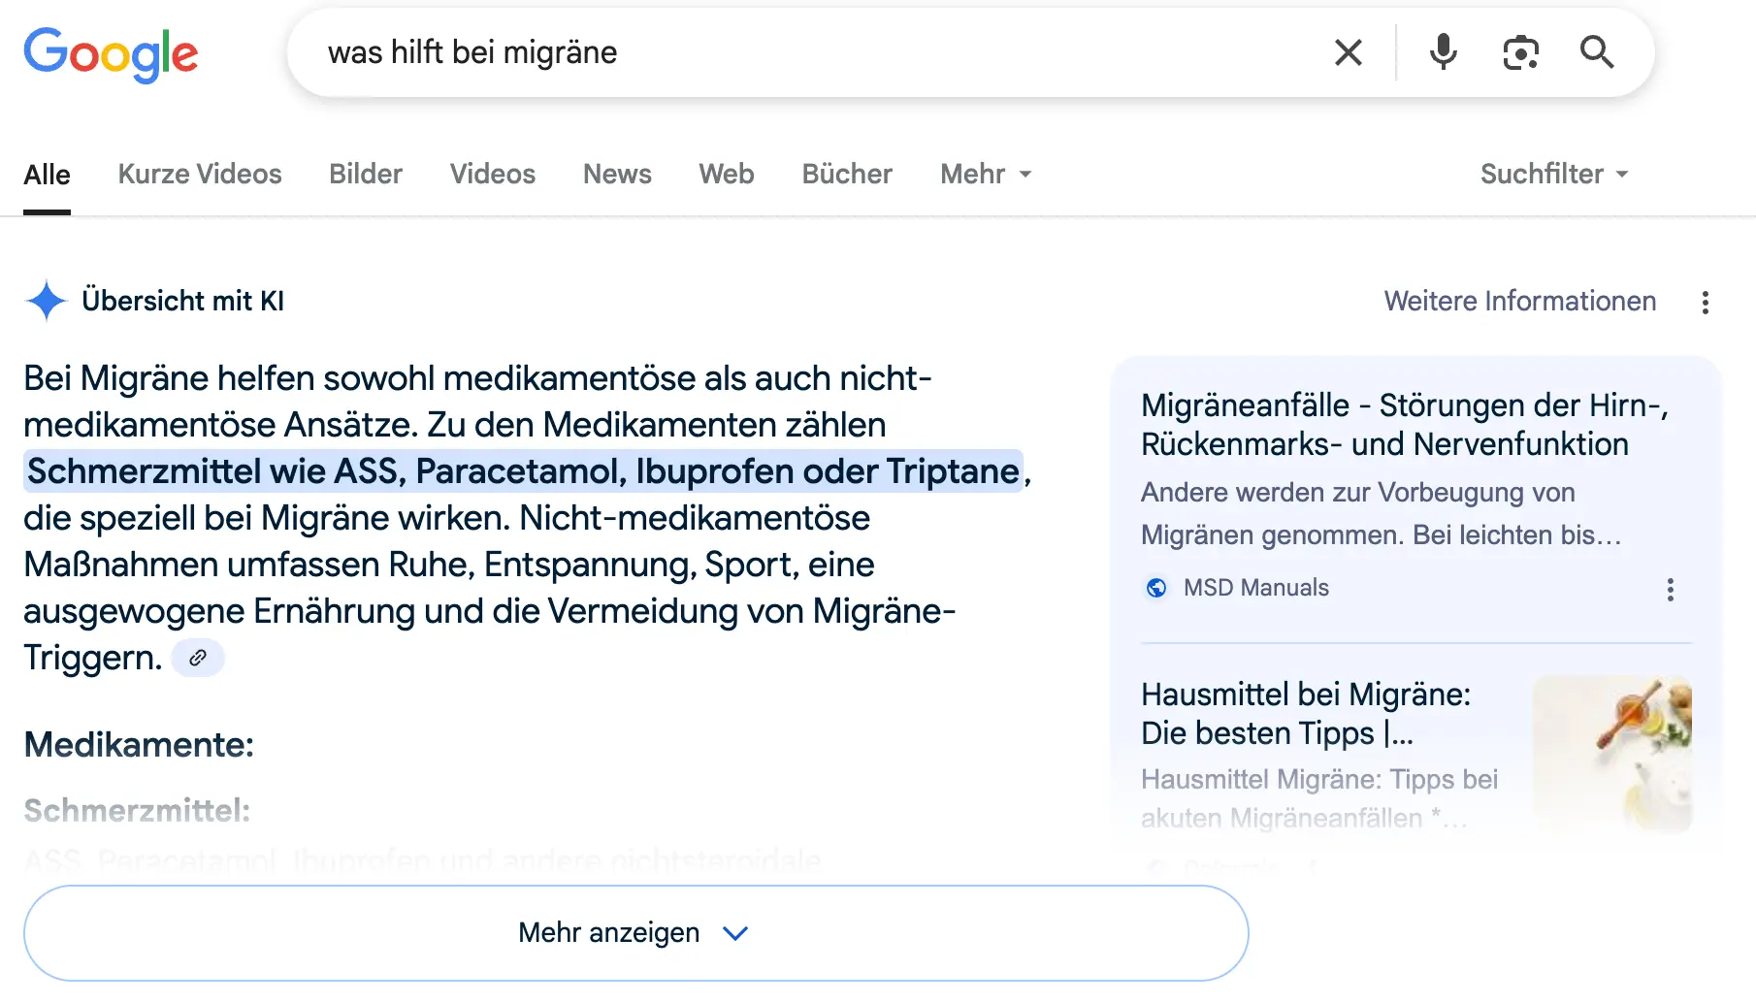This screenshot has width=1756, height=1003.
Task: Open the Hausmittel bei Migräne article title
Action: point(1306,714)
